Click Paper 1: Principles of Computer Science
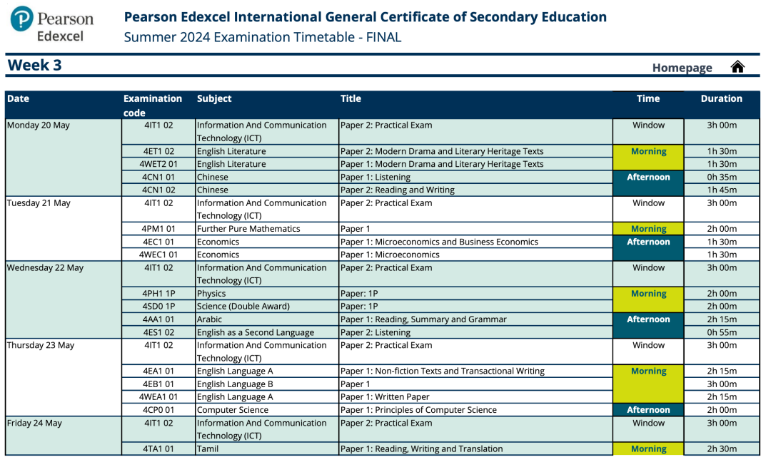 418,410
